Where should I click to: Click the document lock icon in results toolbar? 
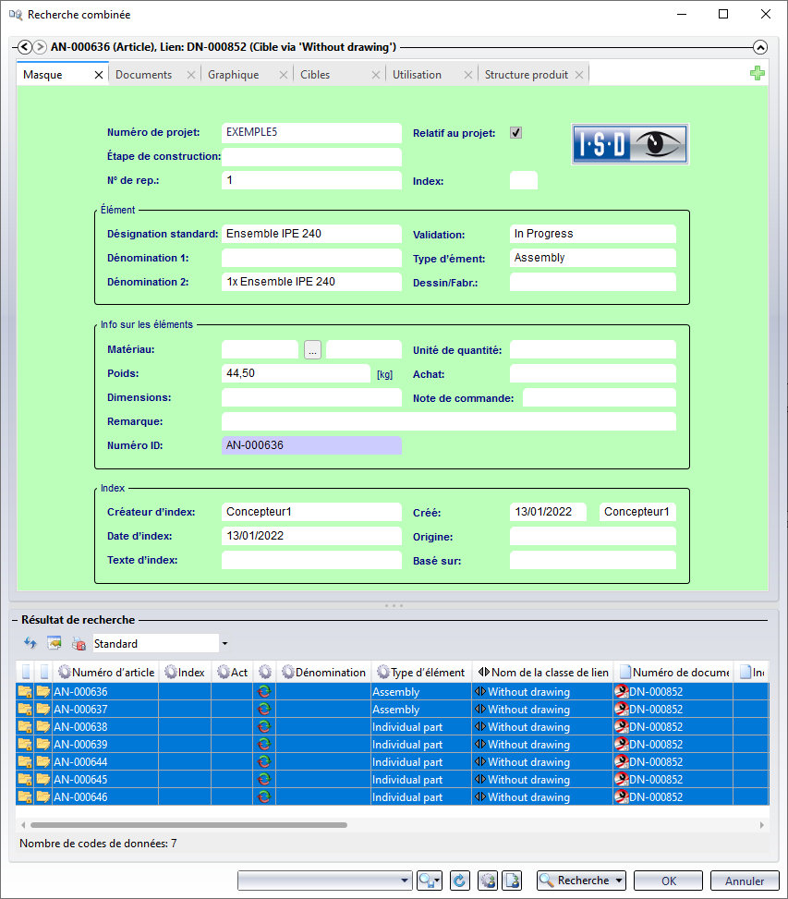click(x=79, y=643)
